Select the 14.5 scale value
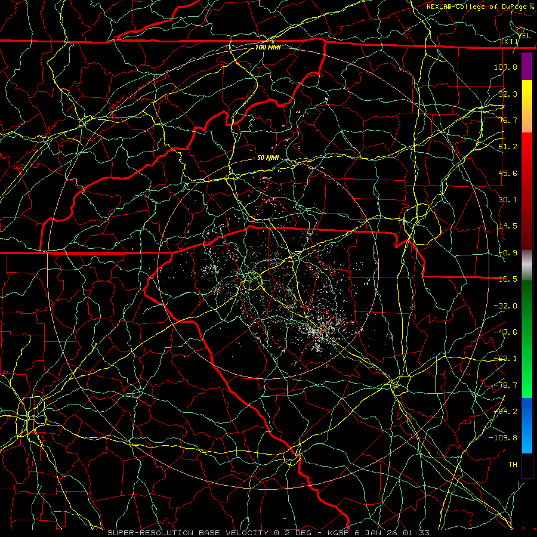 [x=508, y=226]
